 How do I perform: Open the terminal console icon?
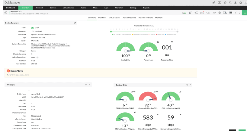pyautogui.click(x=231, y=13)
